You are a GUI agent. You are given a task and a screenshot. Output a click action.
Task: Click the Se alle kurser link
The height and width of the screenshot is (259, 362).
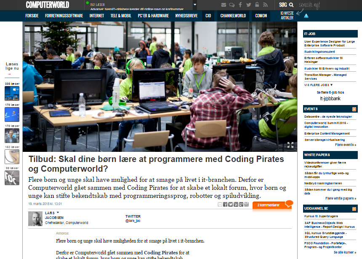[x=345, y=252]
